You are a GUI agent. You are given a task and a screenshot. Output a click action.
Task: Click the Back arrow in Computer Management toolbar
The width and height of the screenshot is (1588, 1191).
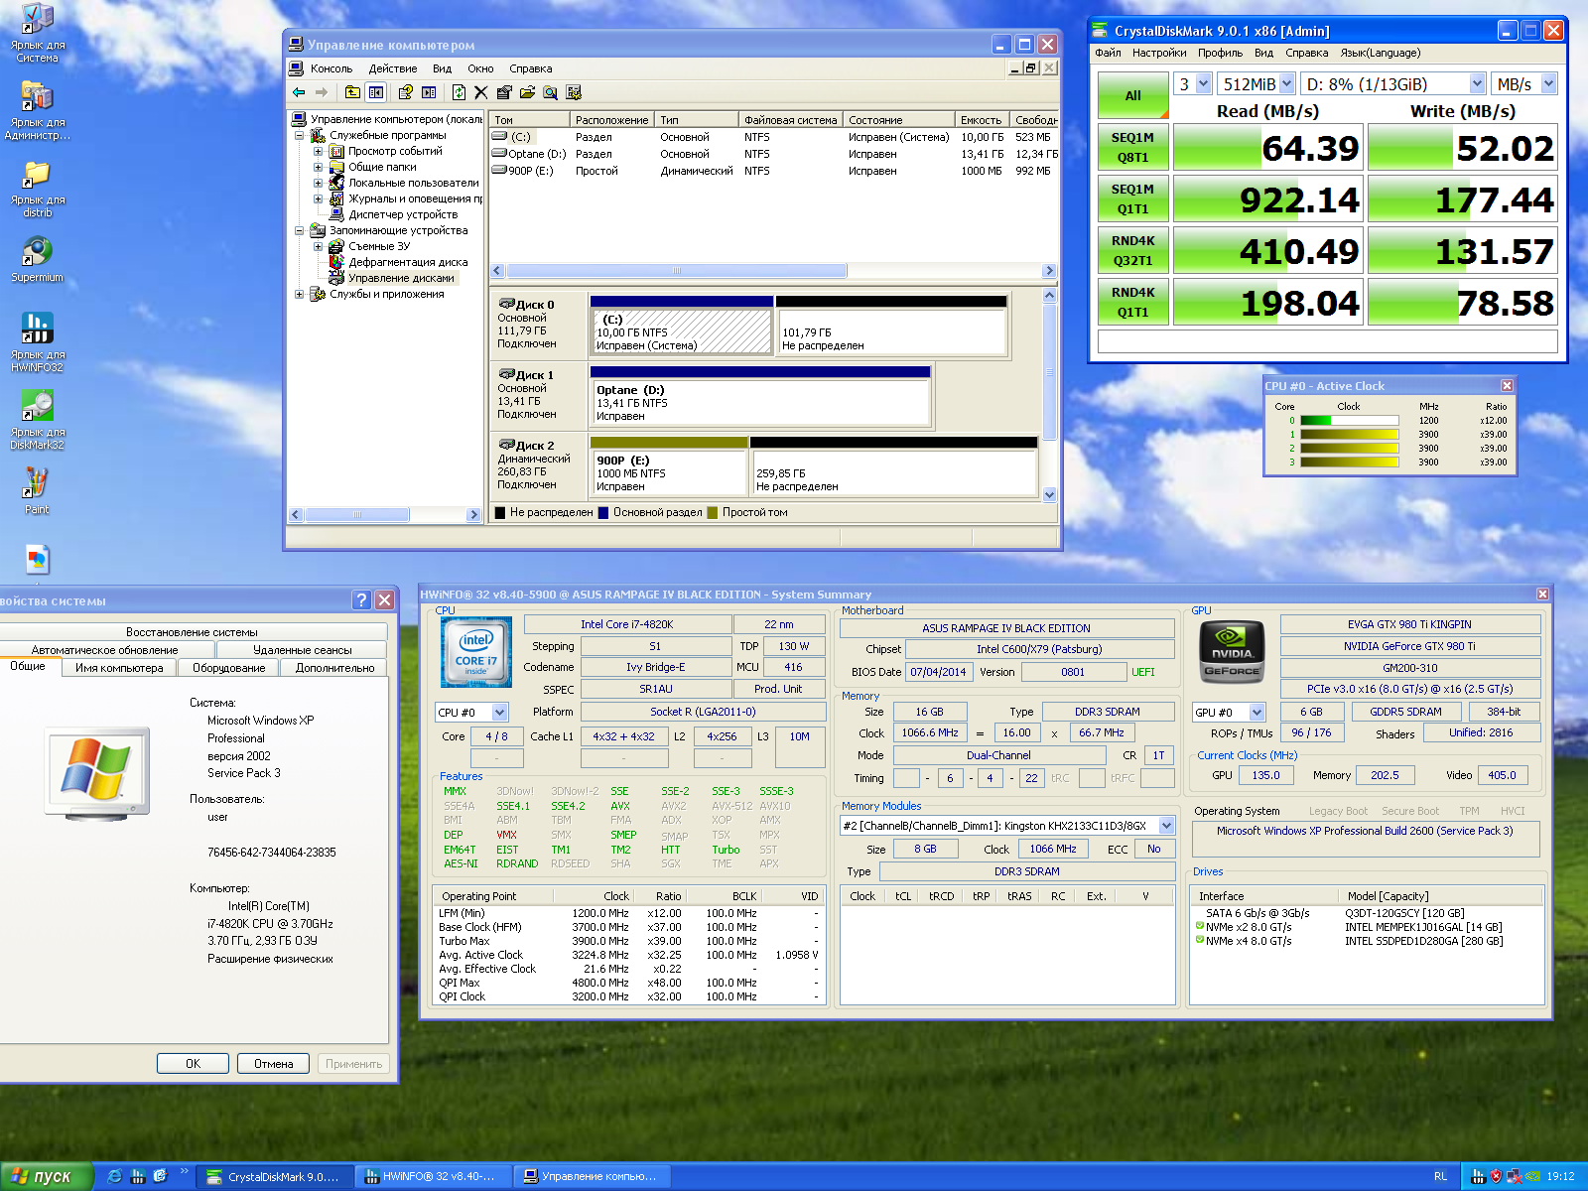(299, 92)
